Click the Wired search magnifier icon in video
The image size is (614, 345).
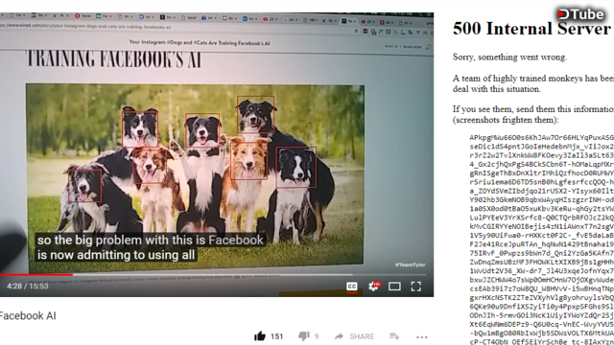click(x=429, y=47)
